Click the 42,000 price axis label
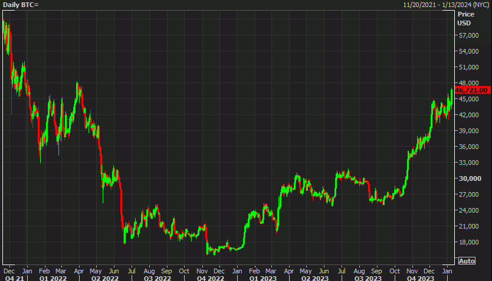492x281 pixels. click(469, 115)
